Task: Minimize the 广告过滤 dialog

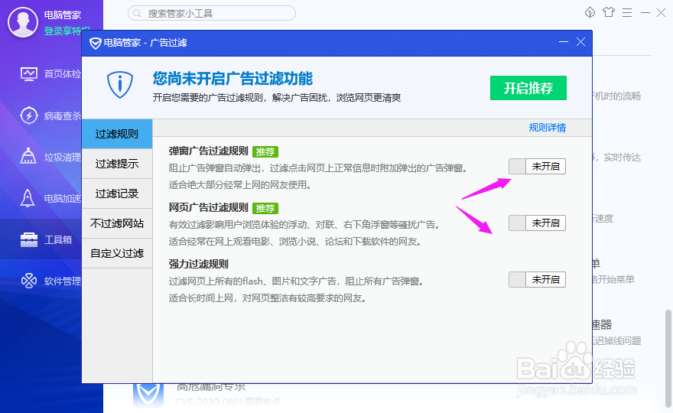Action: [x=564, y=41]
